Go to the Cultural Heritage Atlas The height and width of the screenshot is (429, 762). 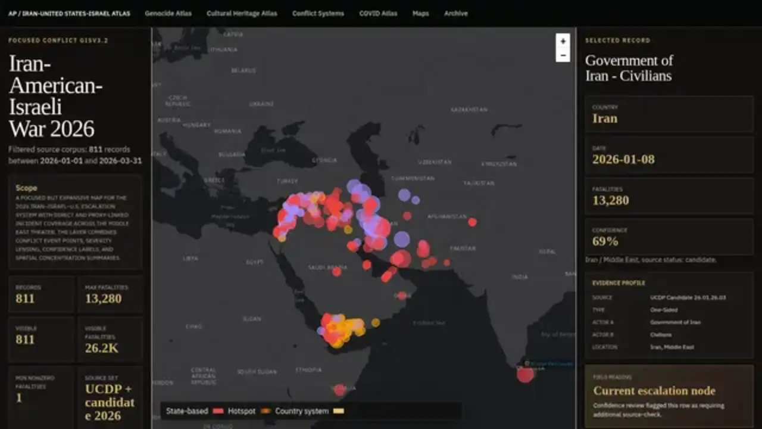tap(242, 13)
